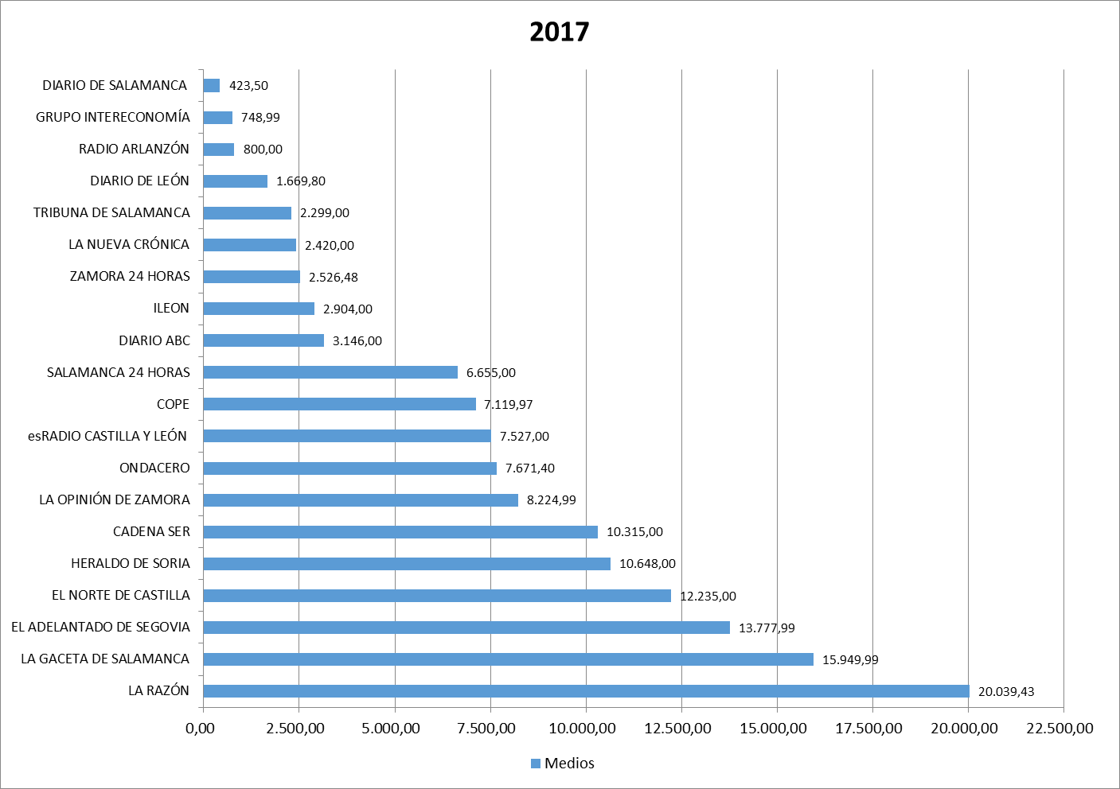Select the TRIBUNA DE SALAMANCA category label
The height and width of the screenshot is (789, 1120).
pos(111,212)
